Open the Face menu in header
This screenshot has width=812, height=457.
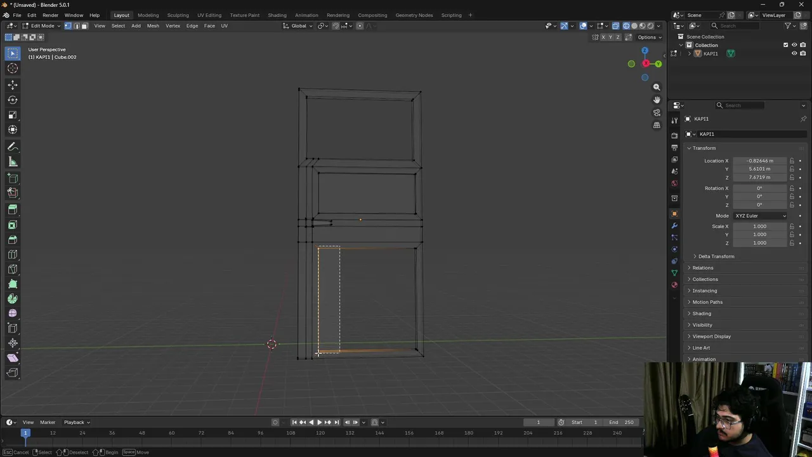(209, 26)
